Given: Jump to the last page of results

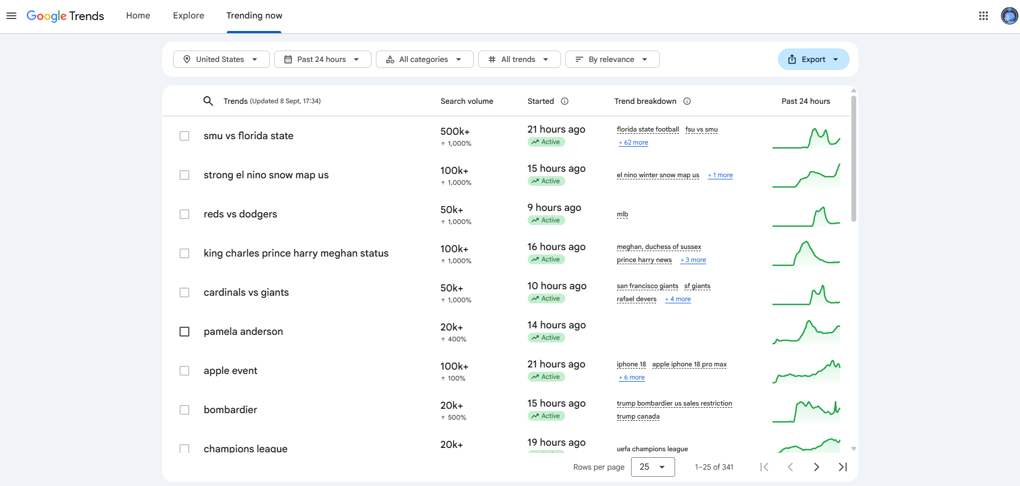Looking at the screenshot, I should point(843,467).
